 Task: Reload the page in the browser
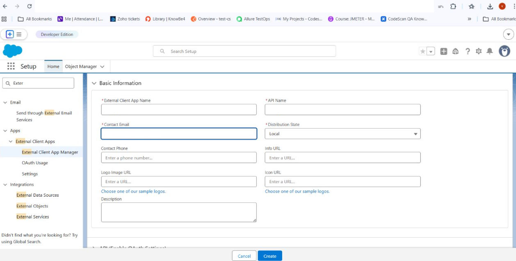coord(30,6)
